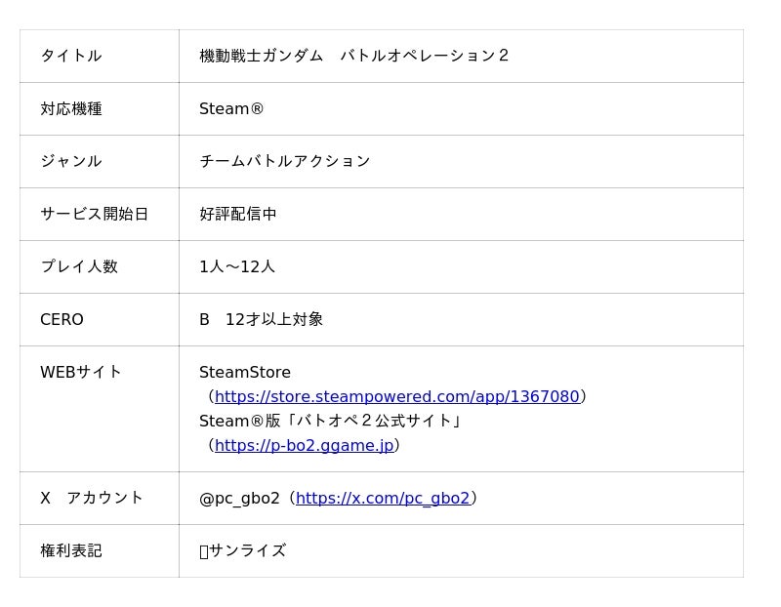The image size is (781, 607).
Task: Click the チームバトルアクション genre text
Action: [x=285, y=161]
